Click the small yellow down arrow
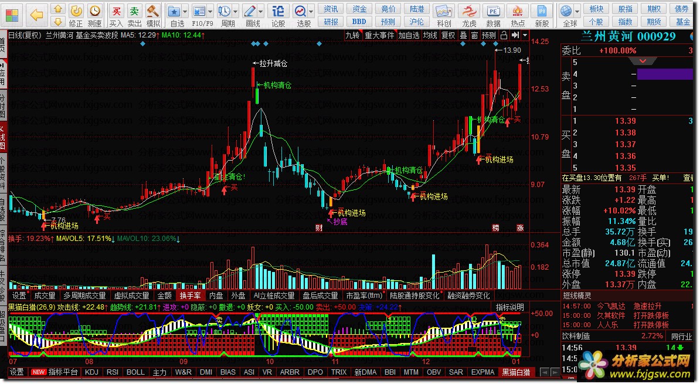This screenshot has width=700, height=384. coord(57,22)
